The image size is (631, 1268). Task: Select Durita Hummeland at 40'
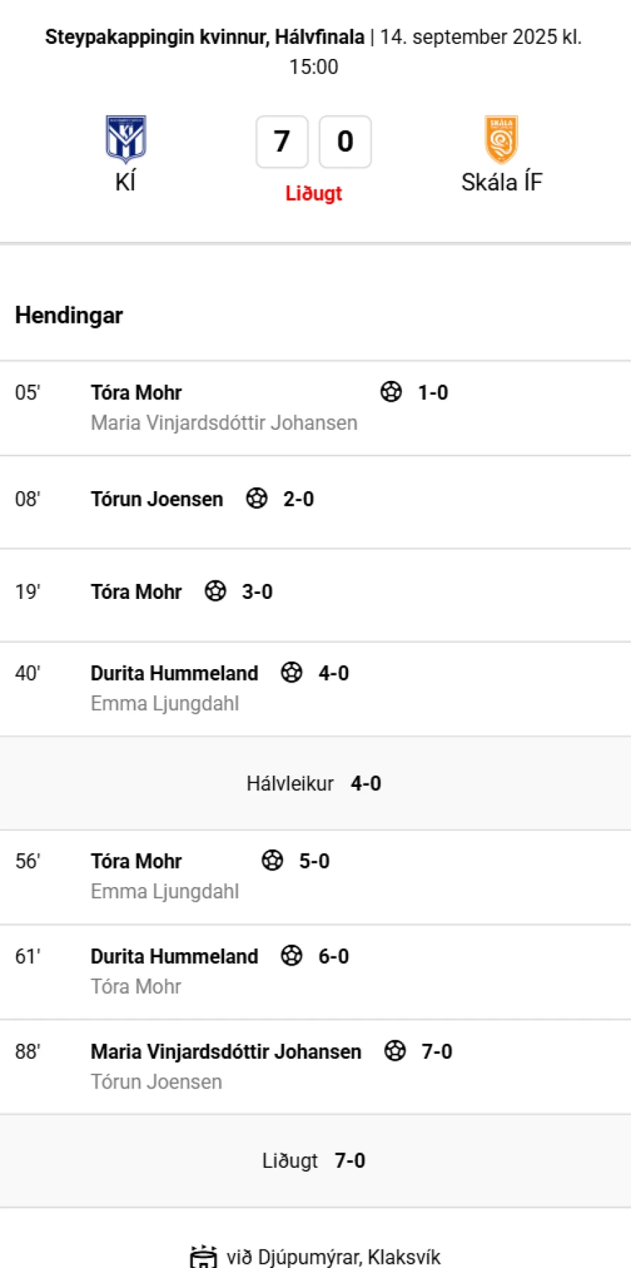point(174,673)
